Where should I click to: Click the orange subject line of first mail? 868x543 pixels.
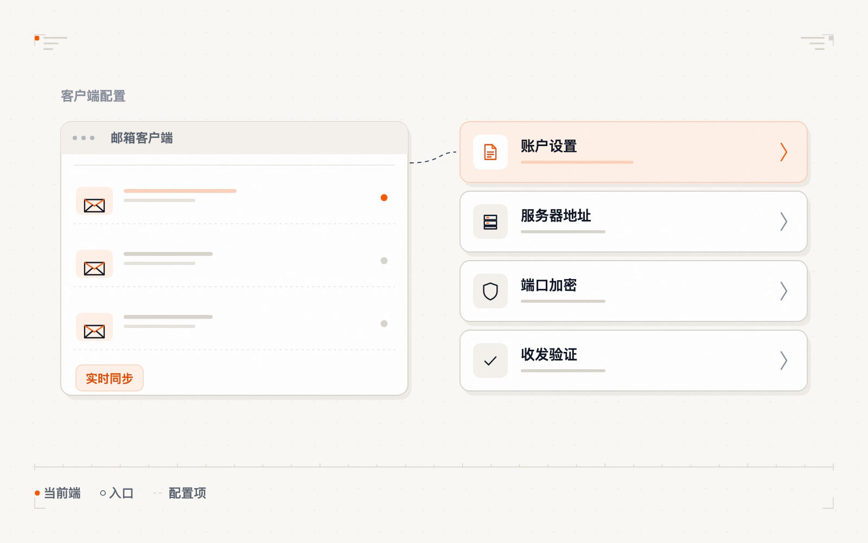pyautogui.click(x=180, y=191)
